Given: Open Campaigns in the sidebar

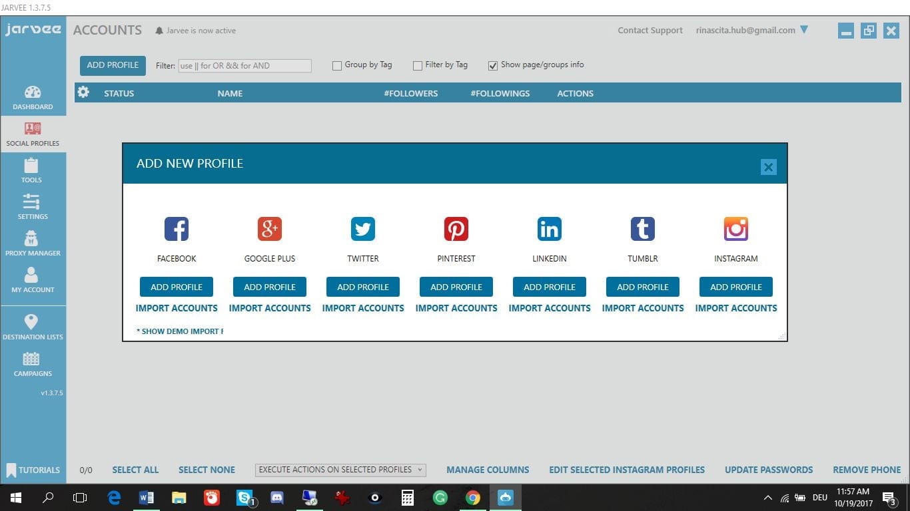Looking at the screenshot, I should point(33,364).
